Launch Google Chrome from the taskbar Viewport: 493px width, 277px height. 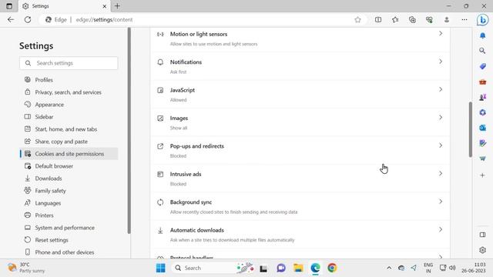point(332,268)
